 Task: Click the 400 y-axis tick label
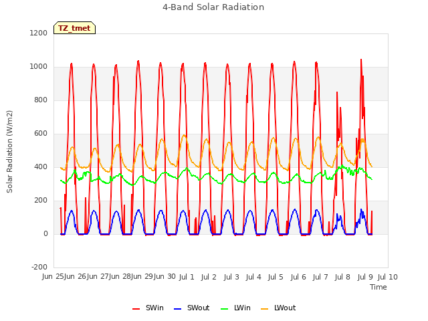[41, 167]
